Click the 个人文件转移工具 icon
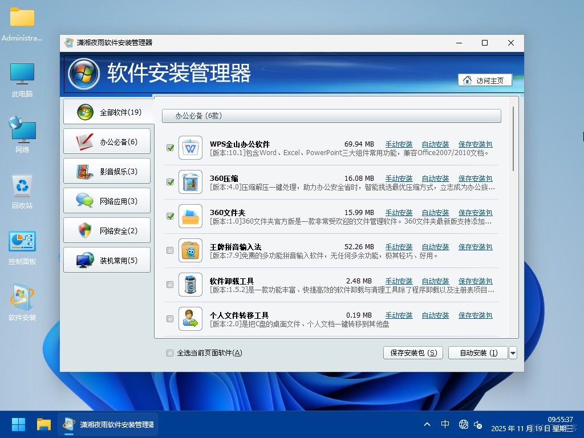584x438 pixels. 190,319
